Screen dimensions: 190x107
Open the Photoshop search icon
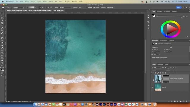click(x=184, y=7)
